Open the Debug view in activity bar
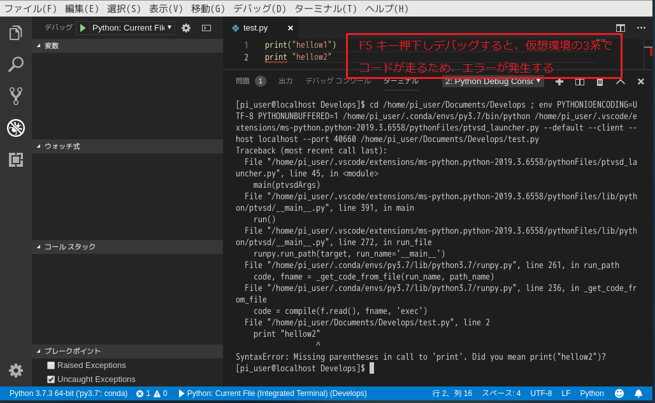 pyautogui.click(x=15, y=128)
